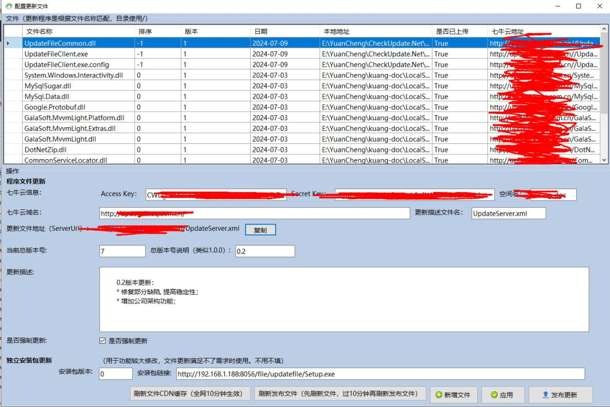Click the local path cell of MySqlSugar.dll
Image resolution: width=610 pixels, height=407 pixels.
376,85
